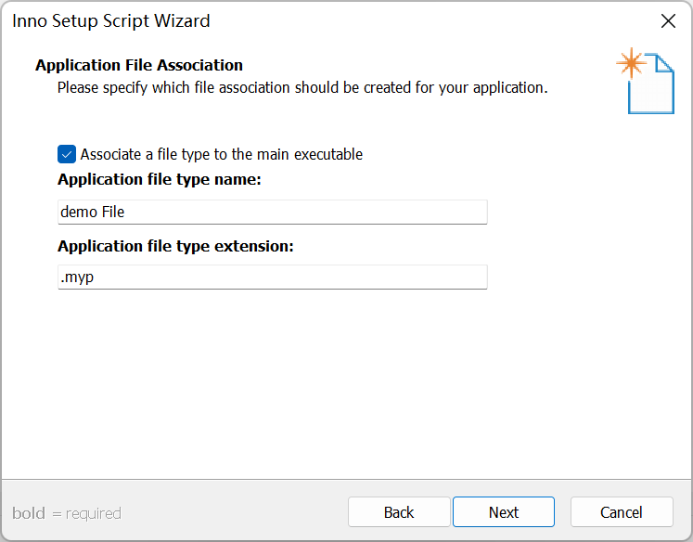Viewport: 693px width, 542px height.
Task: Proceed by pressing the Next button
Action: pos(504,512)
